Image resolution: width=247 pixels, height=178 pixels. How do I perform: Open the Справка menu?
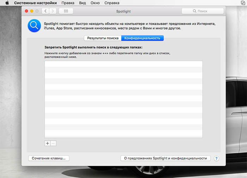point(112,3)
